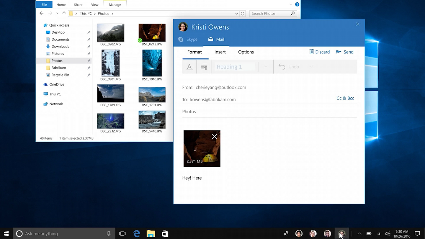Open the View ribbon tab in File Explorer
This screenshot has height=239, width=425.
(95, 5)
